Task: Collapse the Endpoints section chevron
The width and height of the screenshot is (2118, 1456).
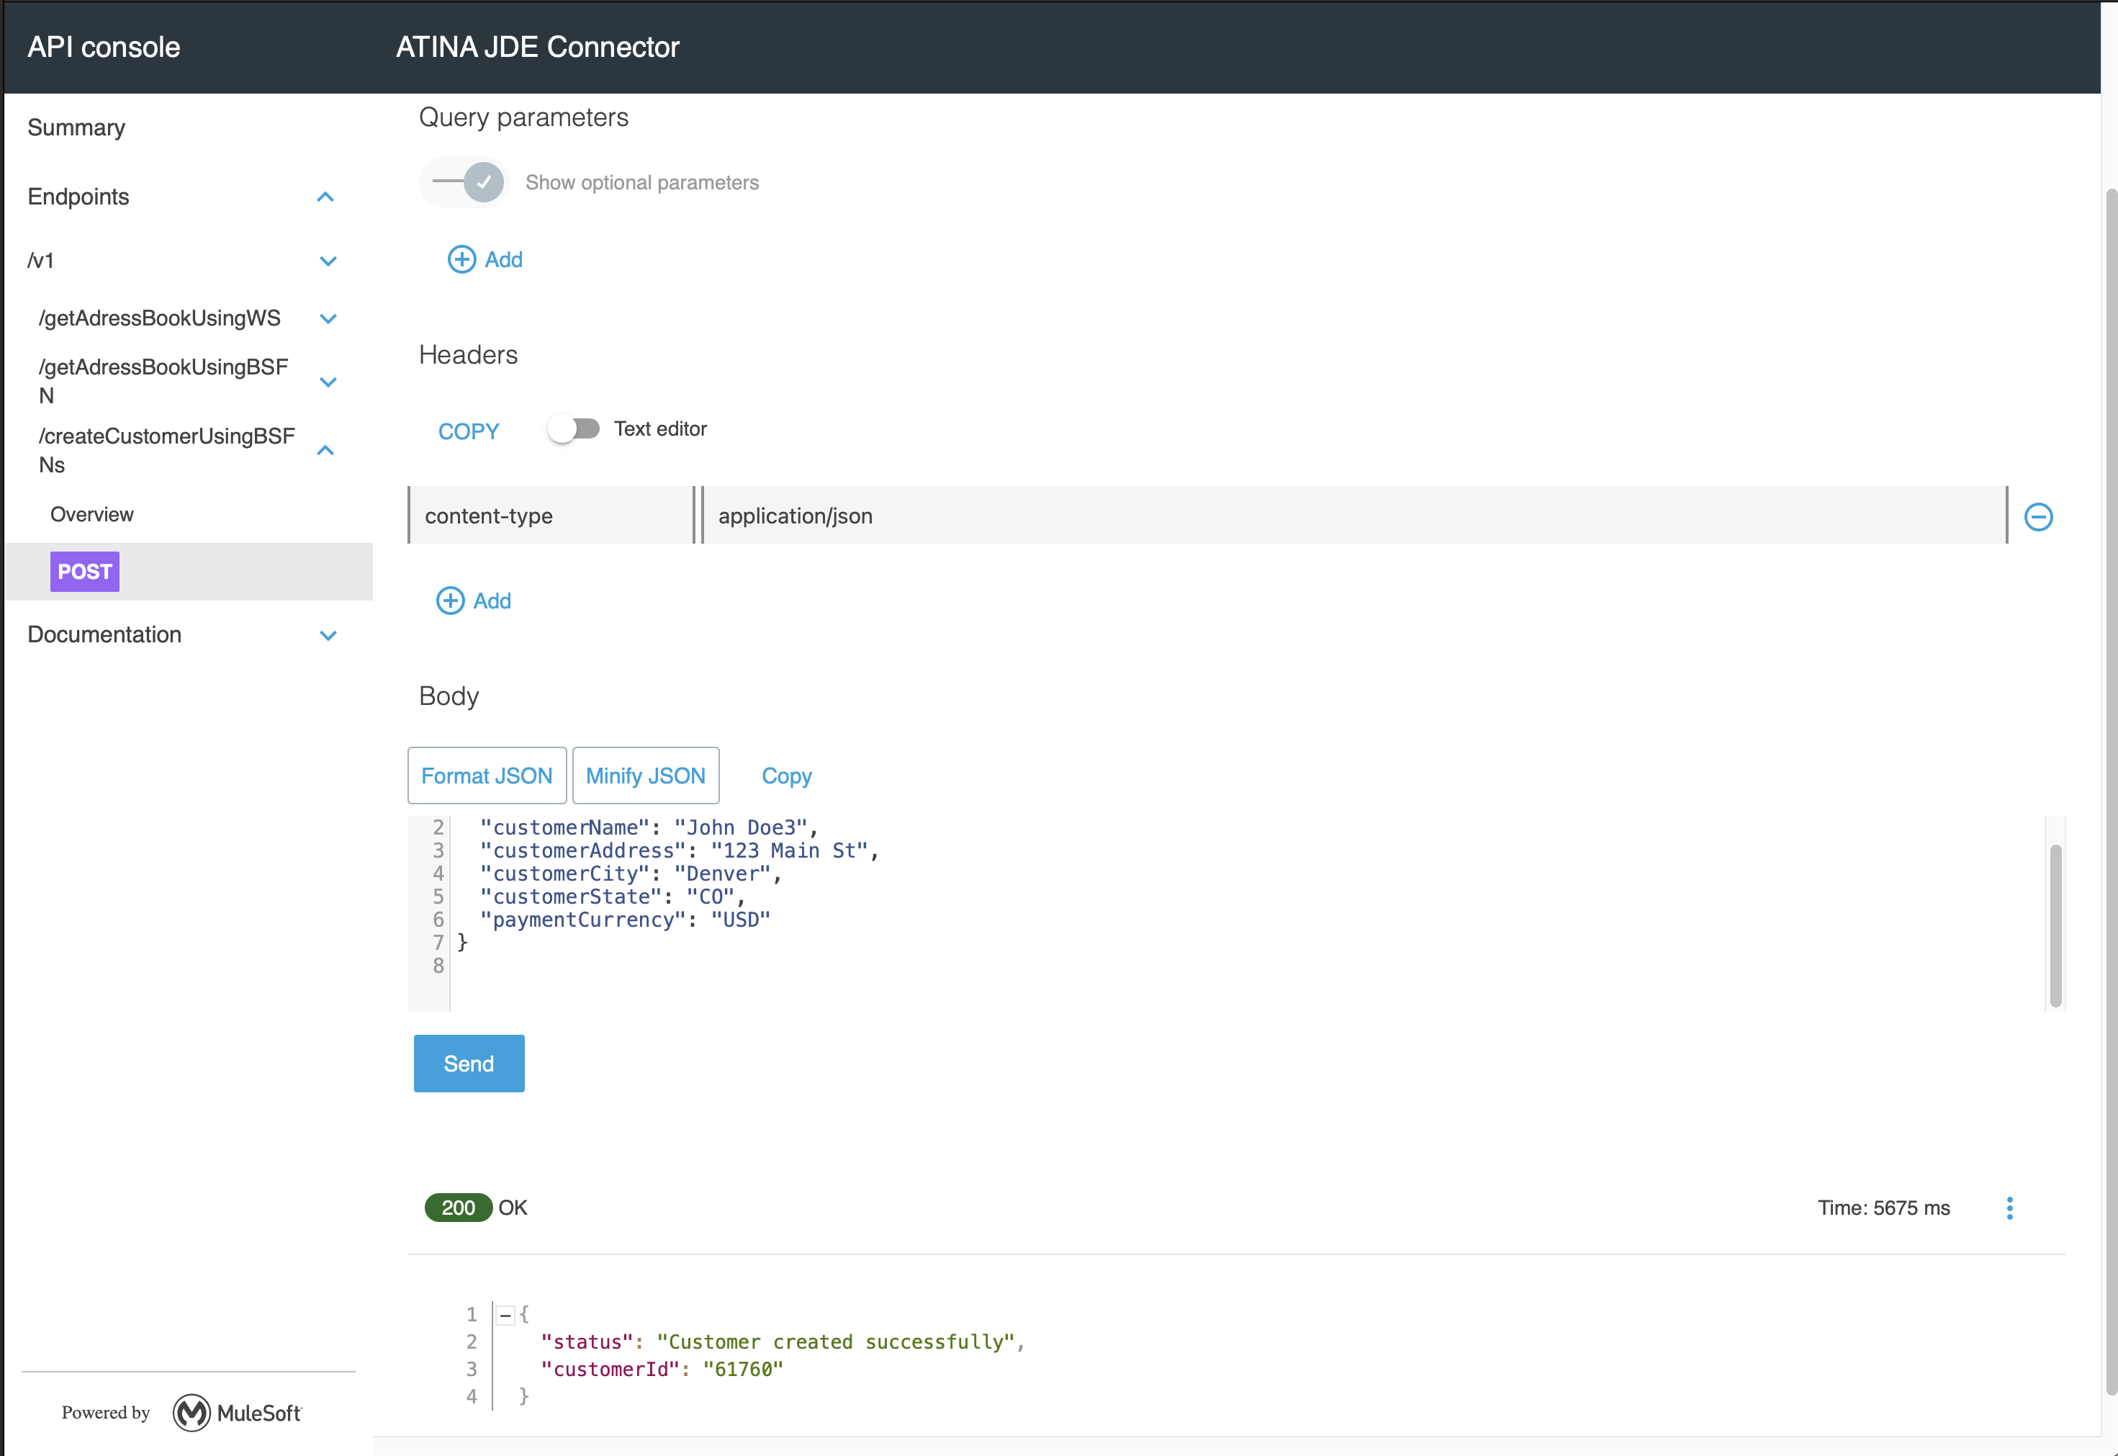Action: [x=325, y=197]
